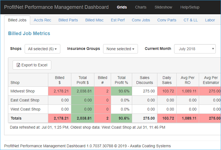
Task: Click the Excel icon in Export button
Action: pos(18,65)
